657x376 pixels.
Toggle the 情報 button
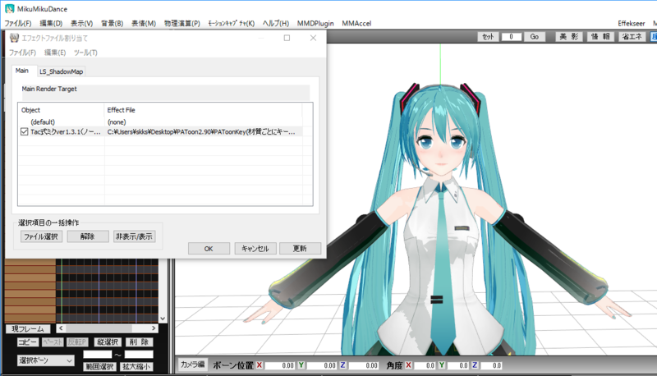click(x=600, y=37)
